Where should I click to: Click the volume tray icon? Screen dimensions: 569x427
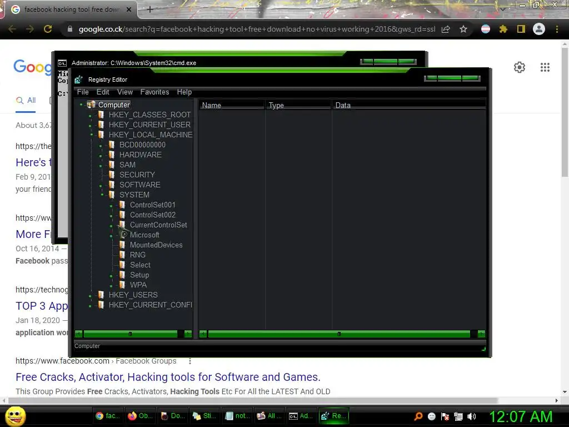coord(471,416)
